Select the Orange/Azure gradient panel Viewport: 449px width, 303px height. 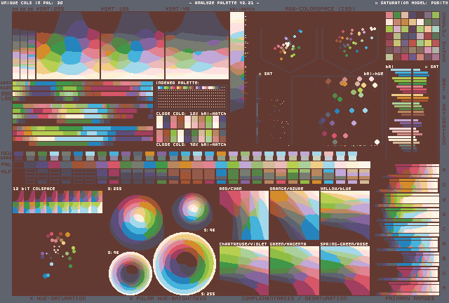pos(294,217)
